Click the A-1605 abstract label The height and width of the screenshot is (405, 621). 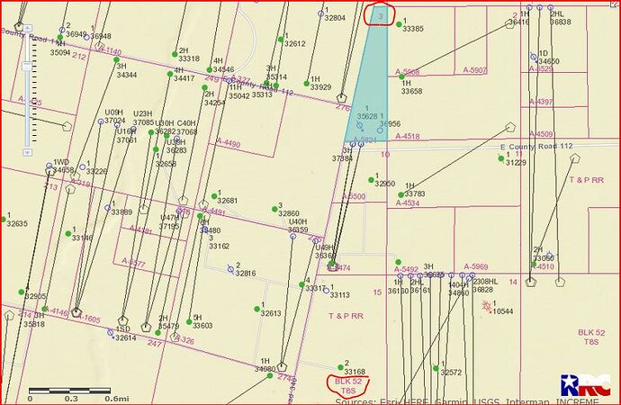pos(89,319)
